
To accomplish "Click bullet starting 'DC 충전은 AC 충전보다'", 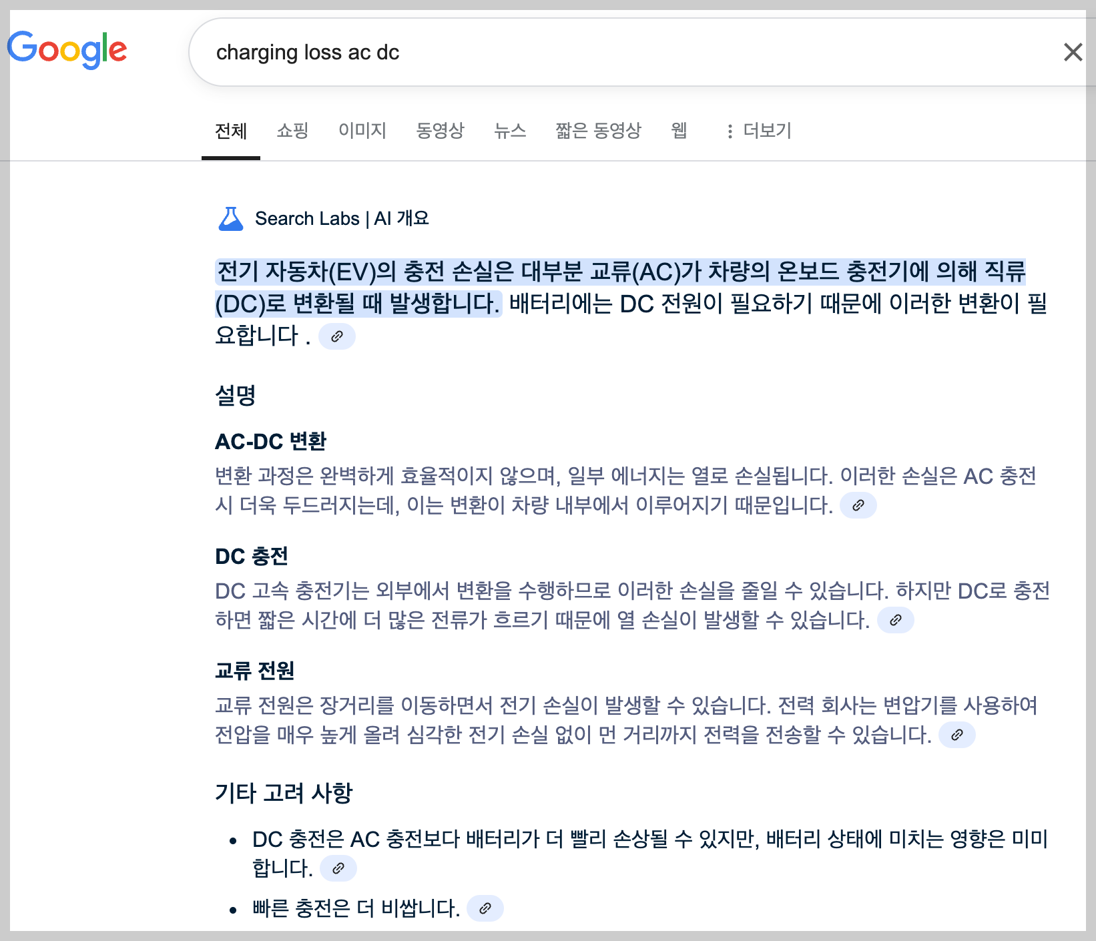I will point(649,854).
